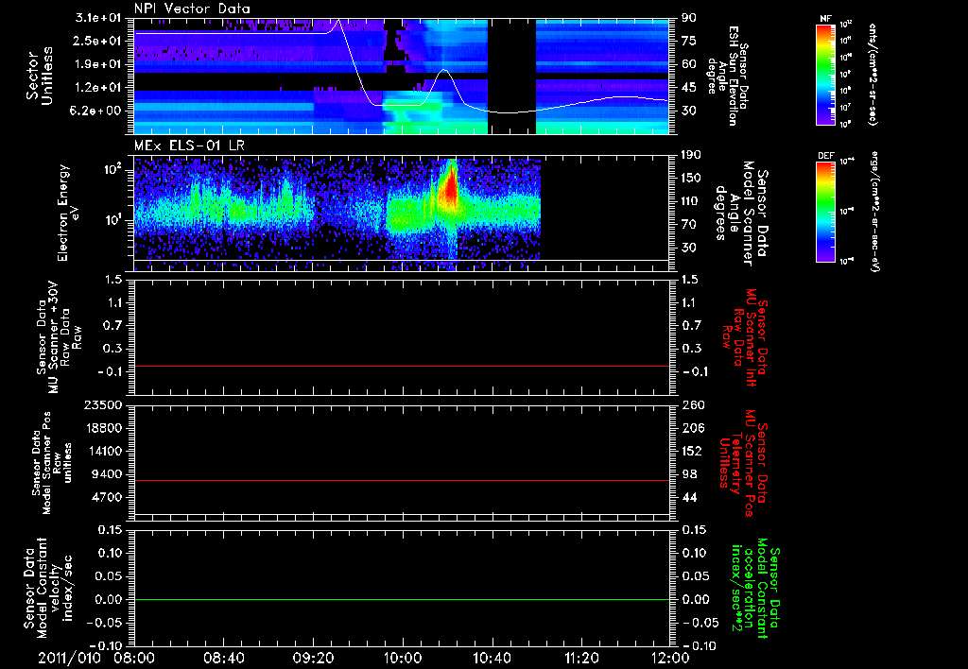Click the "44" telemetry tick label

click(x=689, y=497)
